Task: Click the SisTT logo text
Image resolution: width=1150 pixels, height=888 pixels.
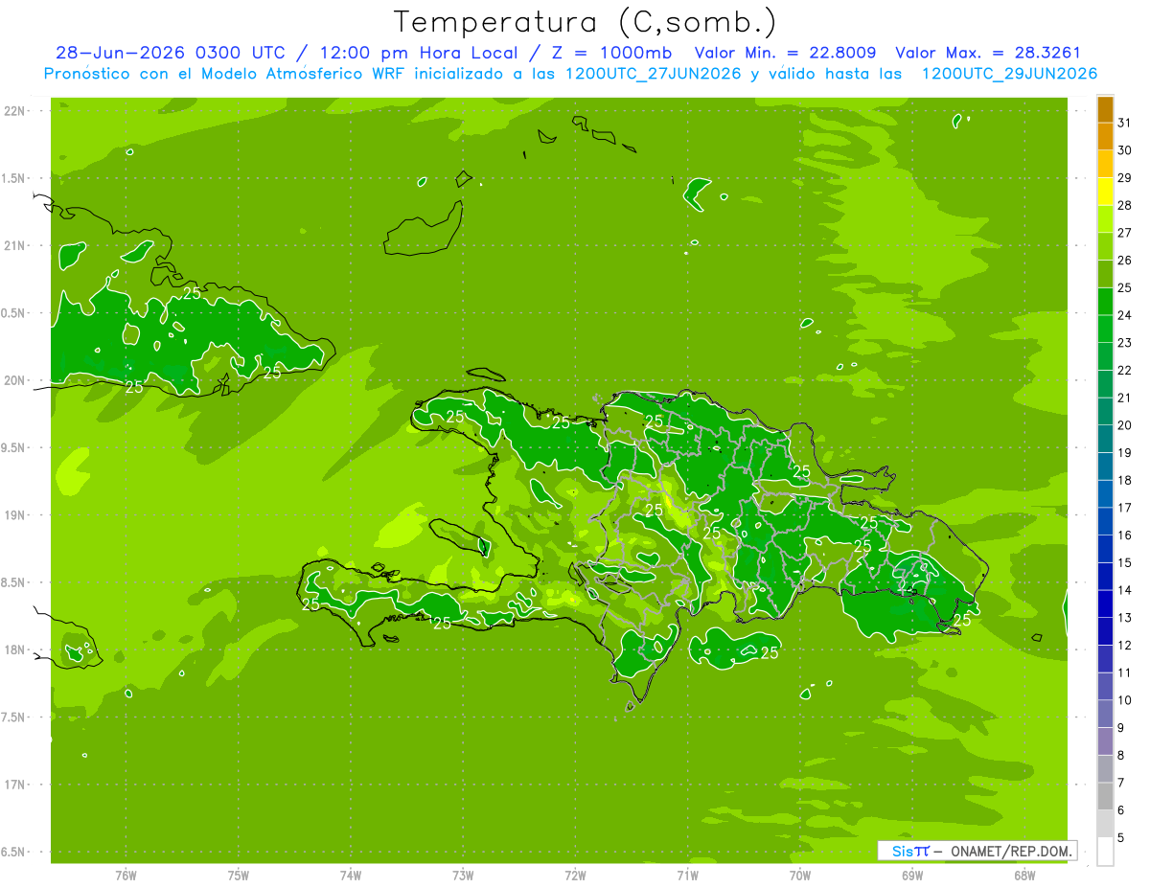Action: click(x=910, y=851)
